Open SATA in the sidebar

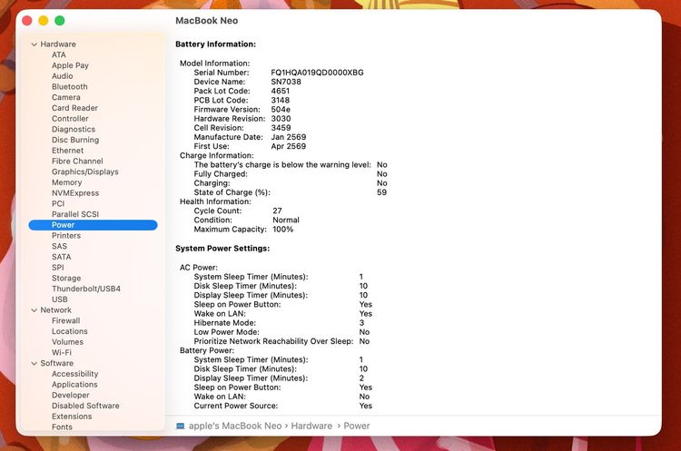tap(61, 257)
